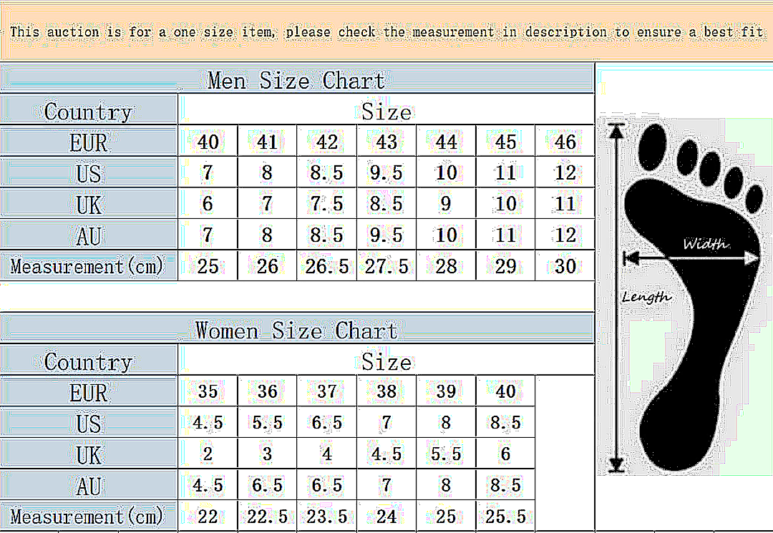Click the Width label on foot diagram
This screenshot has width=773, height=533.
point(705,244)
